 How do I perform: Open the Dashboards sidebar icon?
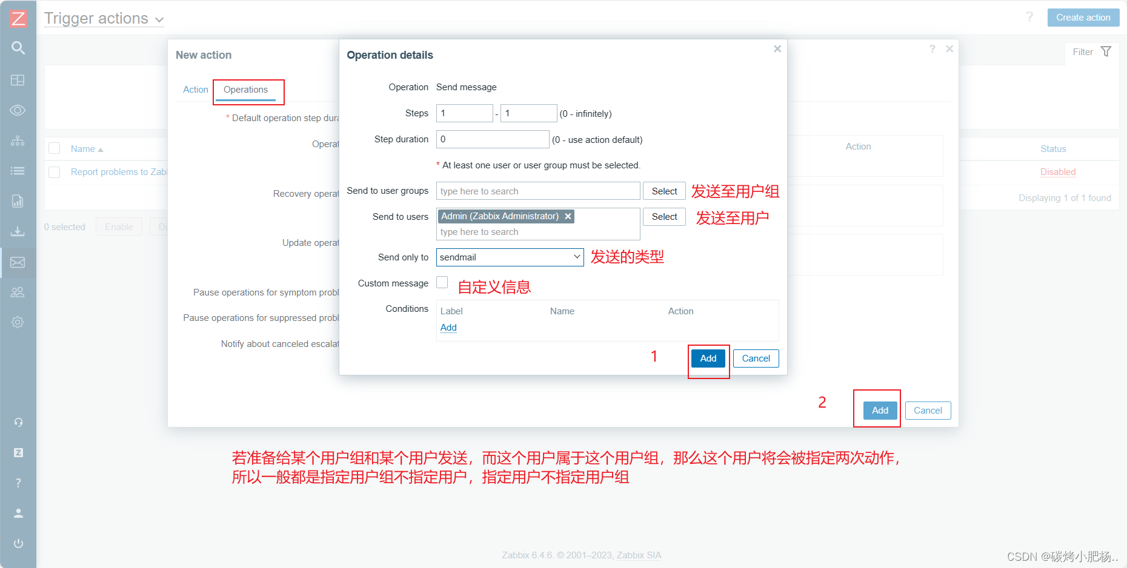click(18, 80)
